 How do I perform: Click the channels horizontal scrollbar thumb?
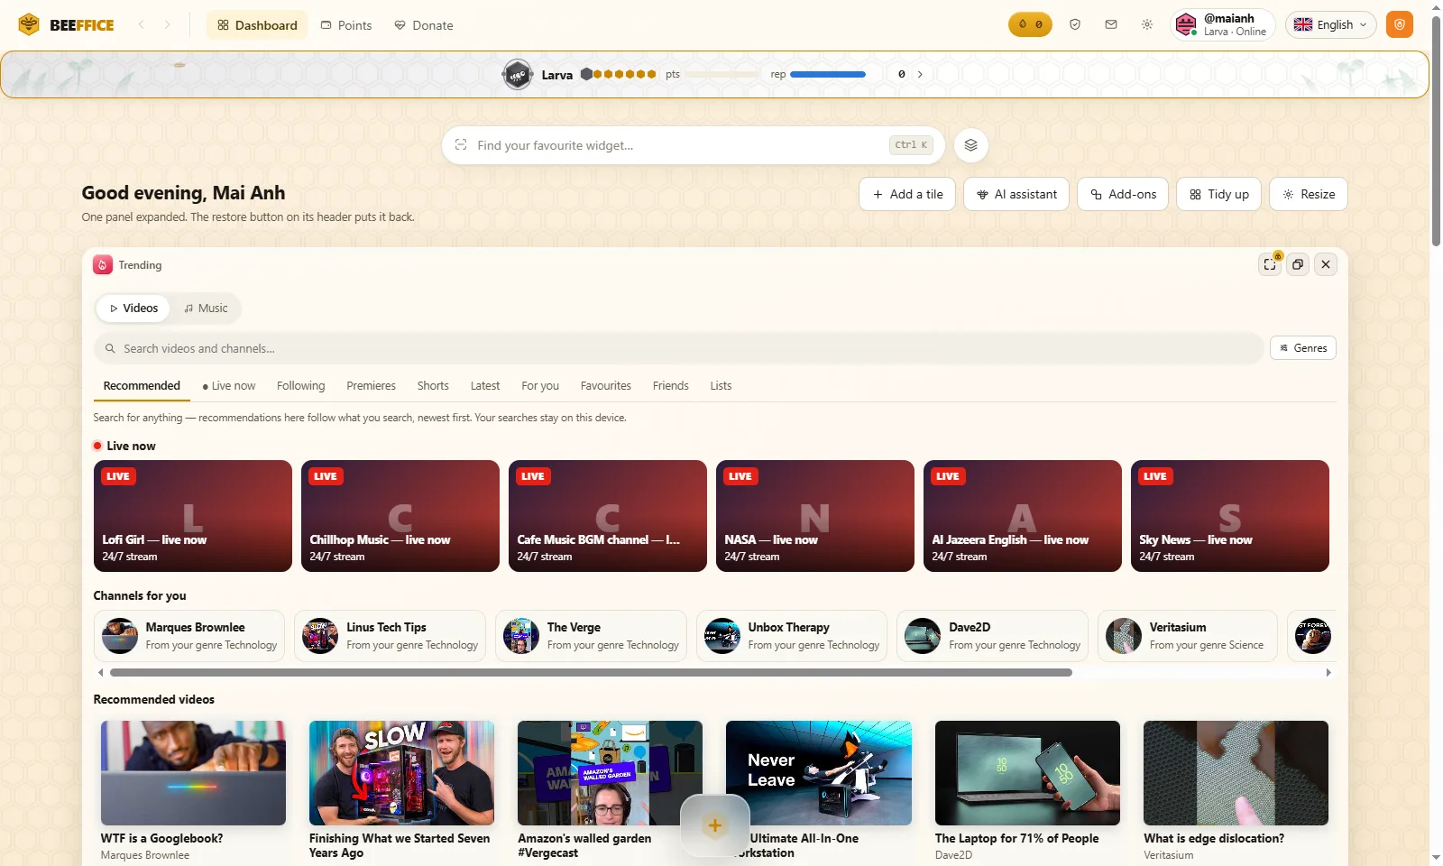[591, 673]
